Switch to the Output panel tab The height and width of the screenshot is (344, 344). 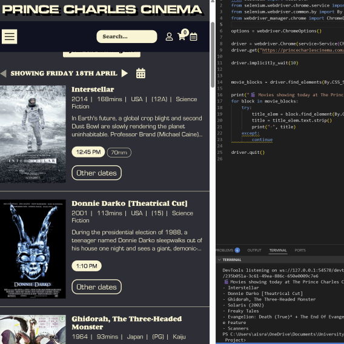tap(254, 250)
